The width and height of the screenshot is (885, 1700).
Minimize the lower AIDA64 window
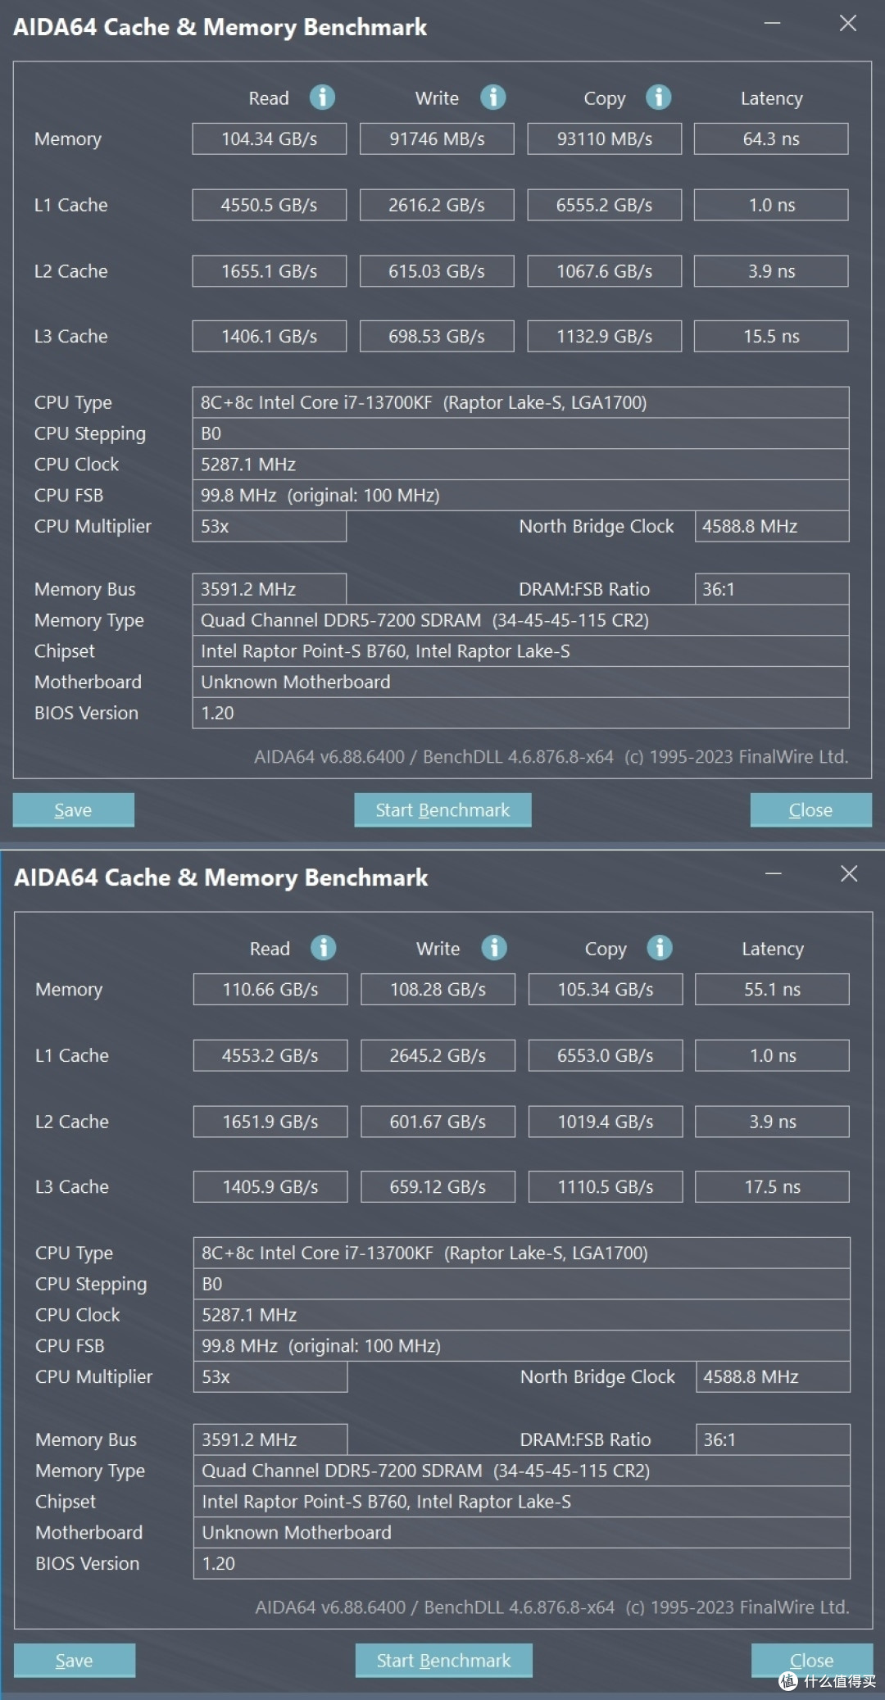point(773,873)
